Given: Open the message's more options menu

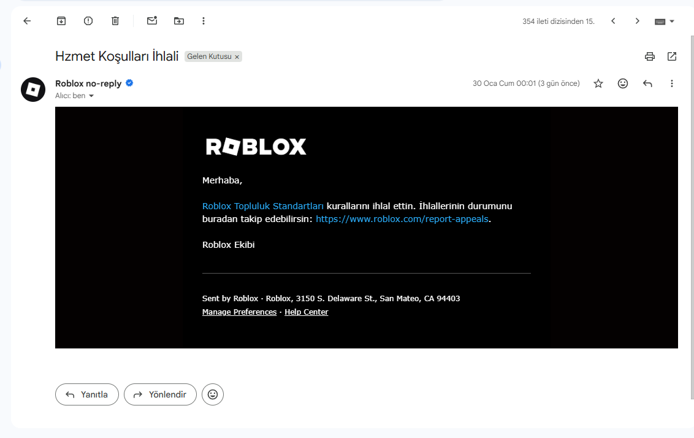Looking at the screenshot, I should (x=672, y=83).
